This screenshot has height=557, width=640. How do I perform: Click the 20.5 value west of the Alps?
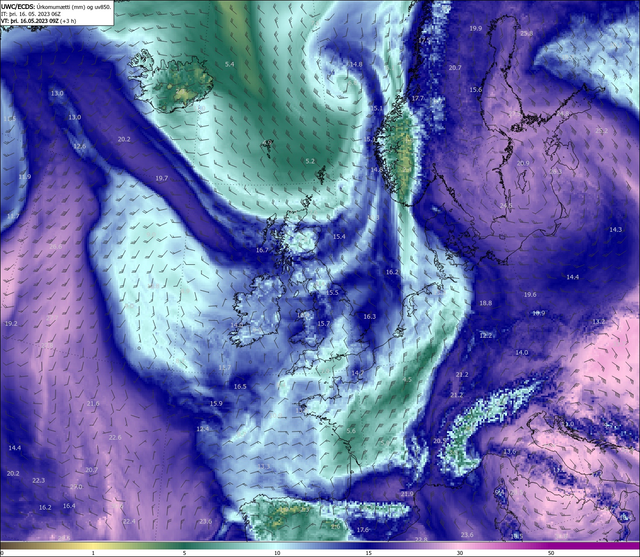click(x=439, y=441)
